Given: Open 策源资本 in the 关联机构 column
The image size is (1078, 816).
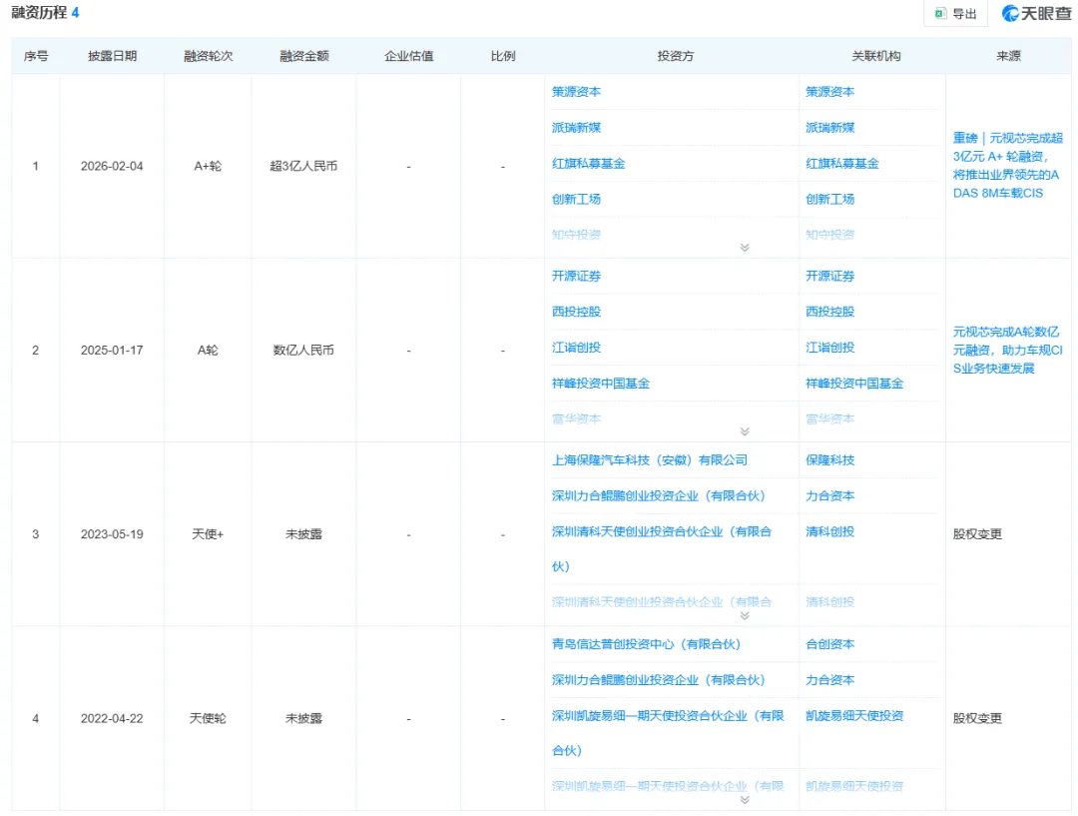Looking at the screenshot, I should click(829, 92).
